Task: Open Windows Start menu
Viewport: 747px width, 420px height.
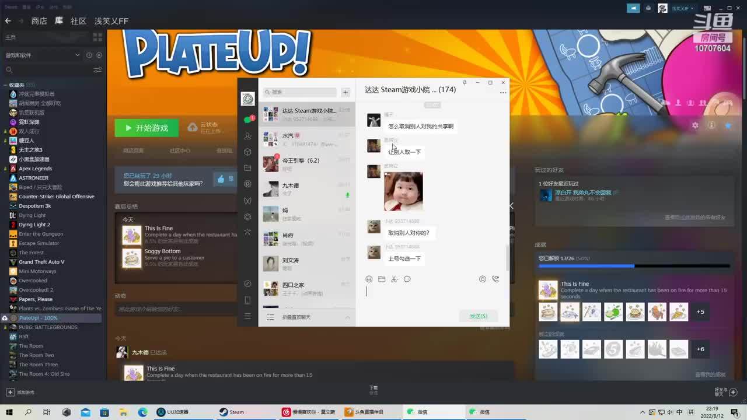Action: point(9,412)
